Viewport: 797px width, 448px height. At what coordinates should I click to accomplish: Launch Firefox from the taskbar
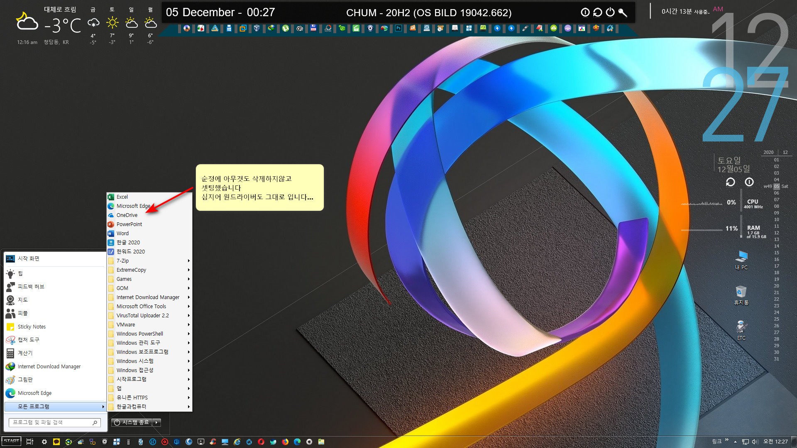tap(285, 442)
